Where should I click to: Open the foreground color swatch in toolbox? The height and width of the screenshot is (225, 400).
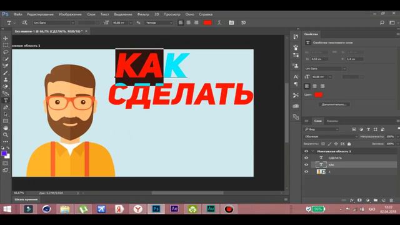click(4, 154)
